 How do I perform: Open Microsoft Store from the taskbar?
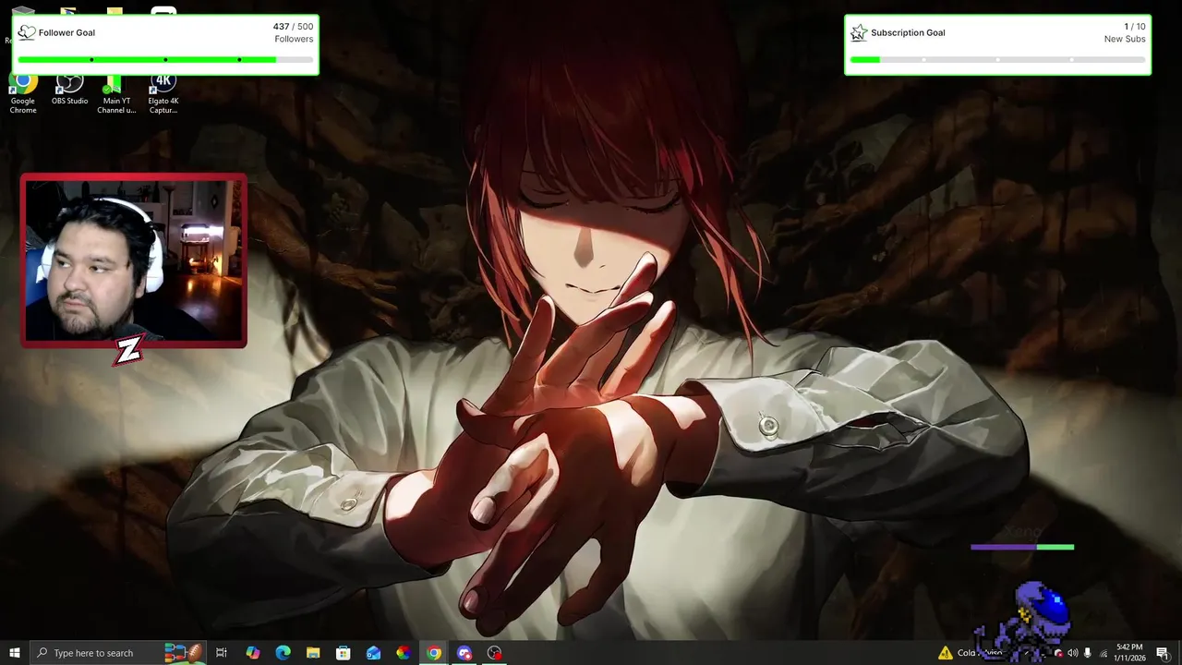343,653
